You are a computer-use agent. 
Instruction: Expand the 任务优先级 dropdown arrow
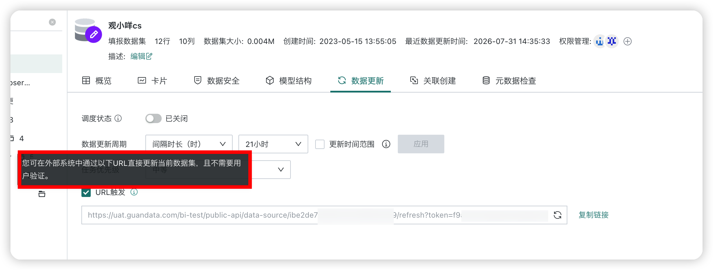click(281, 170)
